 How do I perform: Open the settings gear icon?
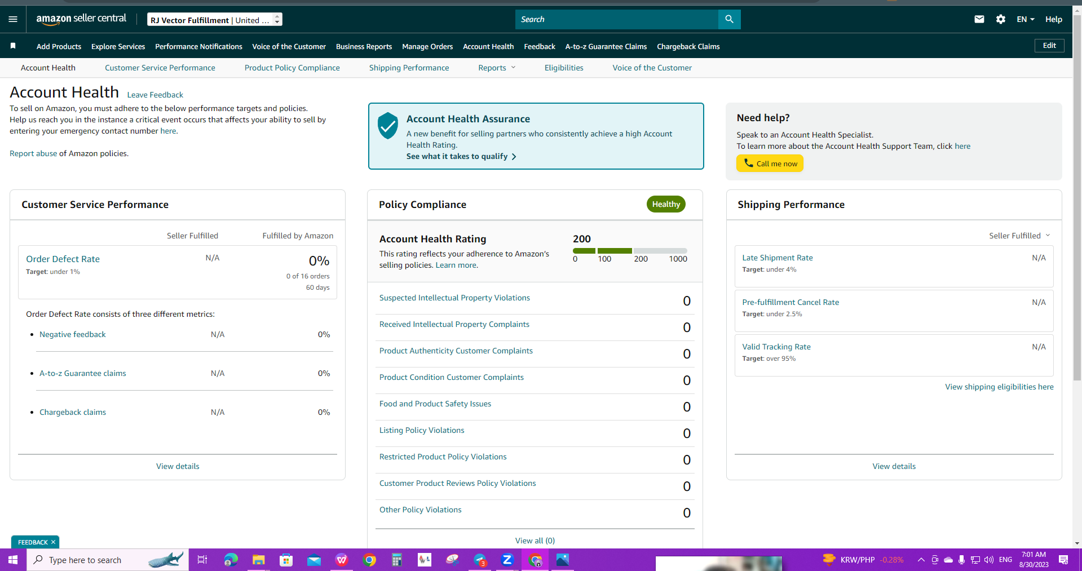pyautogui.click(x=1001, y=19)
